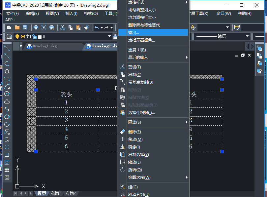The height and width of the screenshot is (197, 267).
Task: Expand the layer selection dropdown
Action: click(x=110, y=36)
